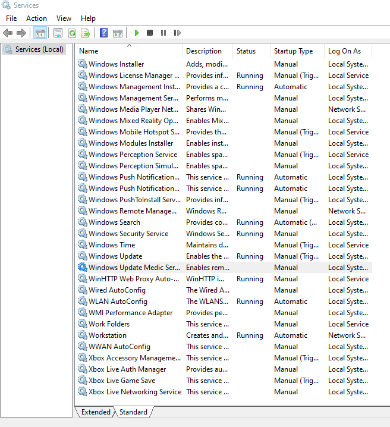The width and height of the screenshot is (390, 427).
Task: Click Automatic startup type of Workstation
Action: 291,335
